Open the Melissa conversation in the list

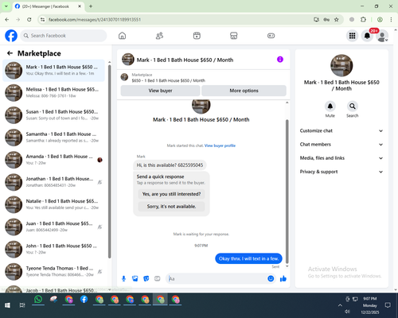[53, 93]
